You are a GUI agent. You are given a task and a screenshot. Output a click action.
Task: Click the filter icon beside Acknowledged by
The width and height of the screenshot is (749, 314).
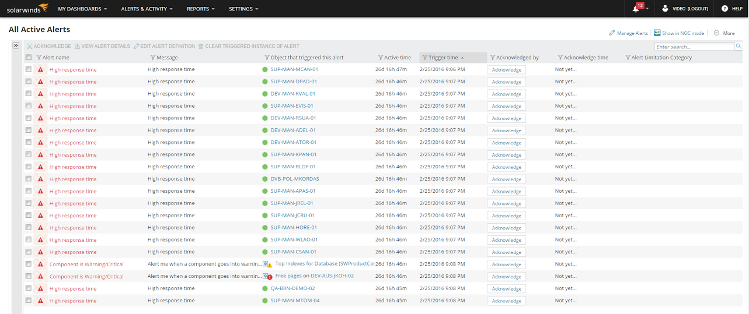point(492,58)
